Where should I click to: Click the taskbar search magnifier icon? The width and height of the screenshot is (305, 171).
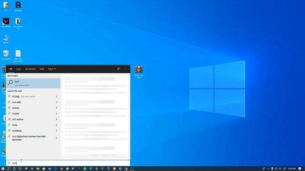9,169
